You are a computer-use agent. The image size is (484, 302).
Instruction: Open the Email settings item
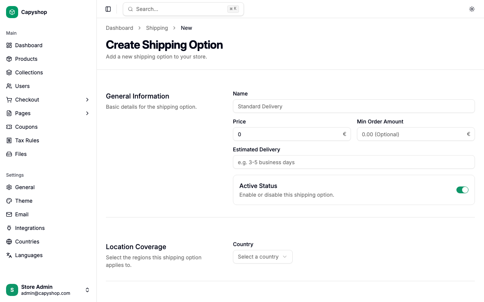[x=48, y=214]
